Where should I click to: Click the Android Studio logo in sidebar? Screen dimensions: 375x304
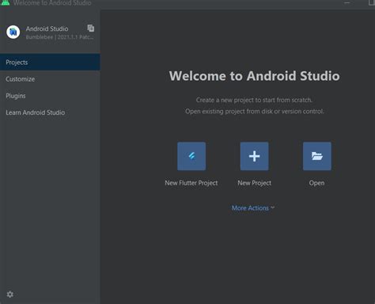(x=13, y=32)
